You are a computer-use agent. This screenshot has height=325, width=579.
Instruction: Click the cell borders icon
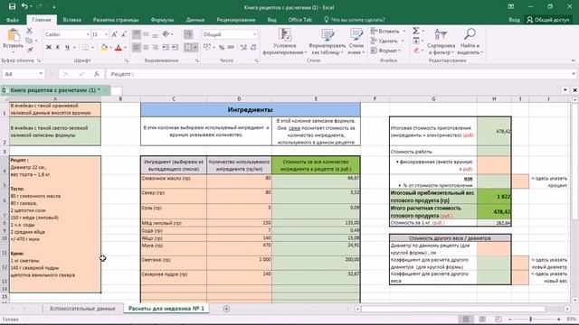[85, 48]
